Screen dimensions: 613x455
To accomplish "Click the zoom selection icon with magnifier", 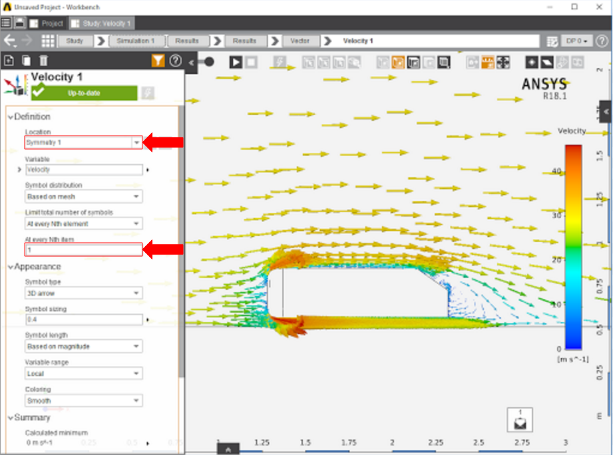I will coord(354,62).
